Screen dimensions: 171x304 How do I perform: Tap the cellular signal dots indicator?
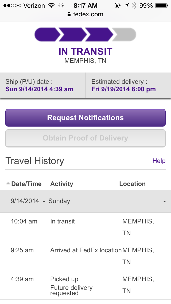[12, 6]
